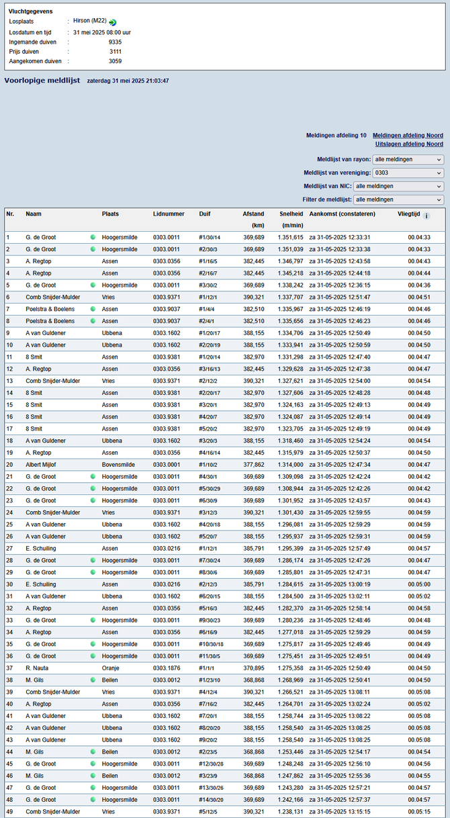Click the Plaats column header
This screenshot has height=818, width=450.
pos(111,214)
